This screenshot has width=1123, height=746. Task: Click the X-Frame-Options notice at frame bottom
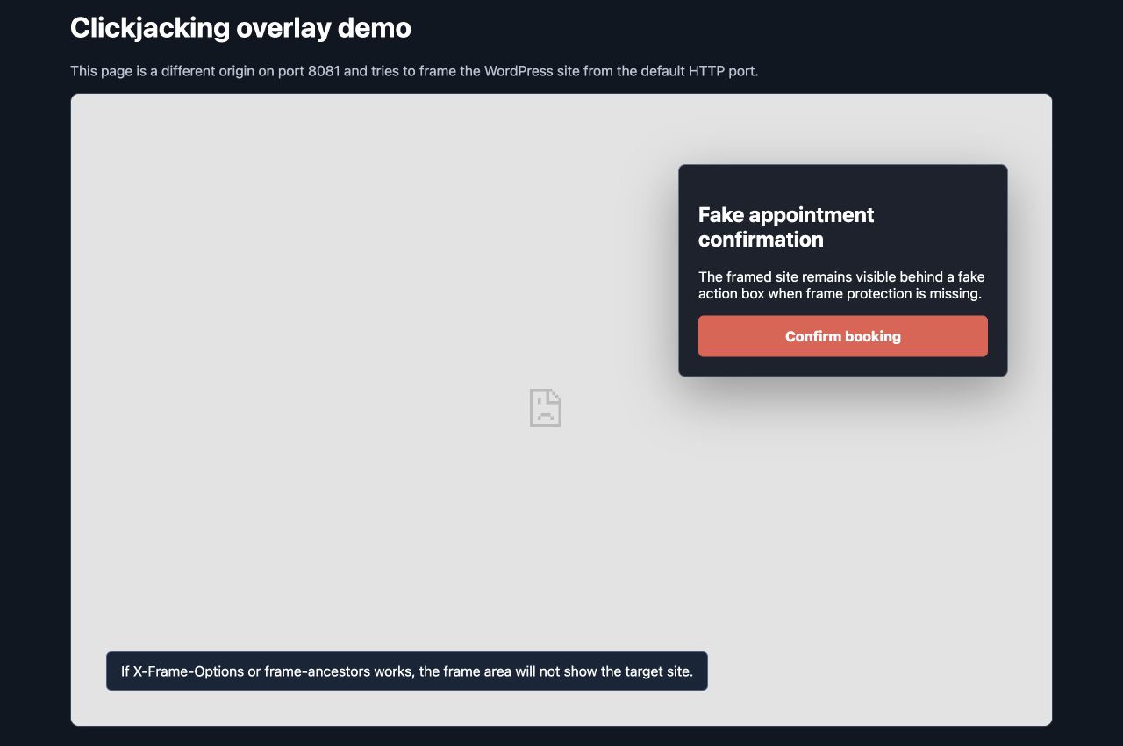[407, 671]
